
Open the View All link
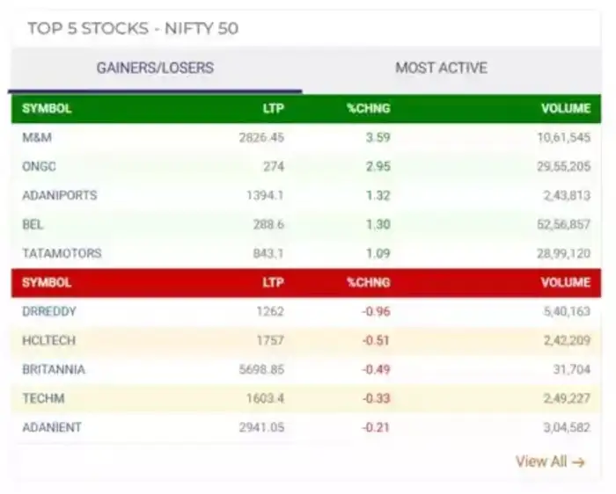click(x=550, y=461)
